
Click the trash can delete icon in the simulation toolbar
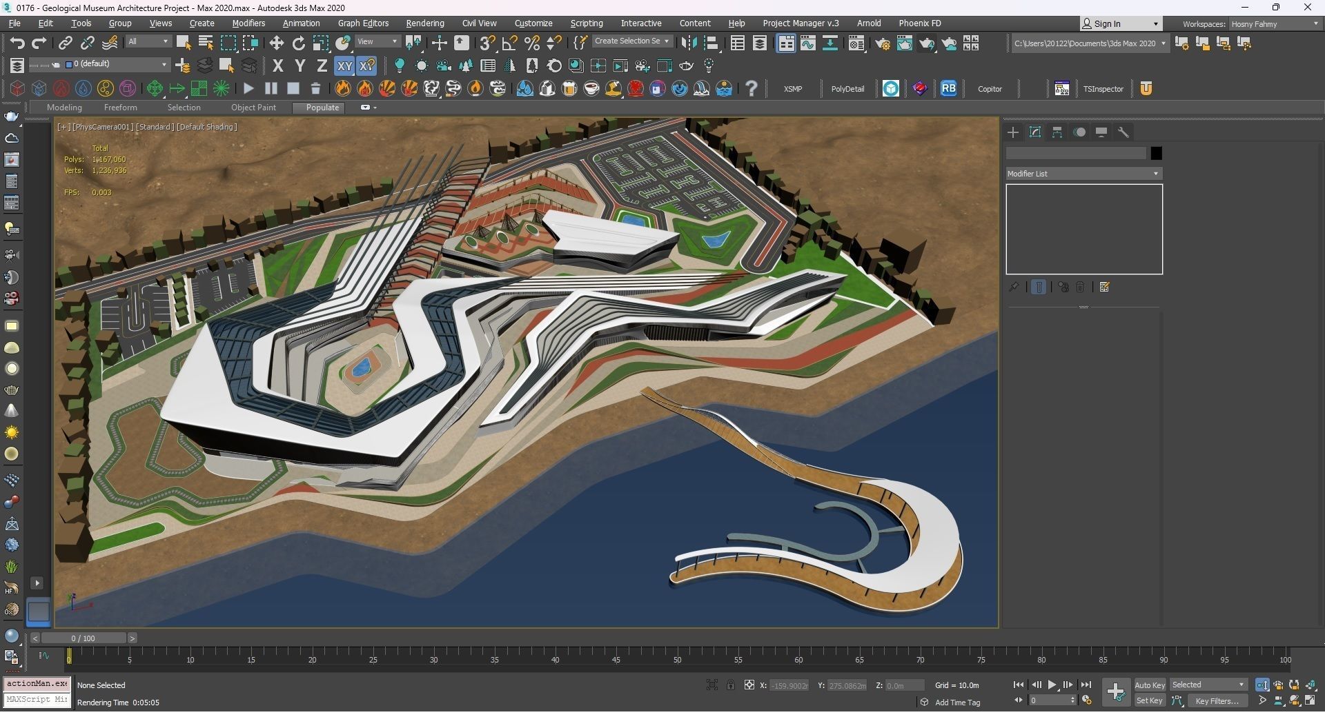315,88
